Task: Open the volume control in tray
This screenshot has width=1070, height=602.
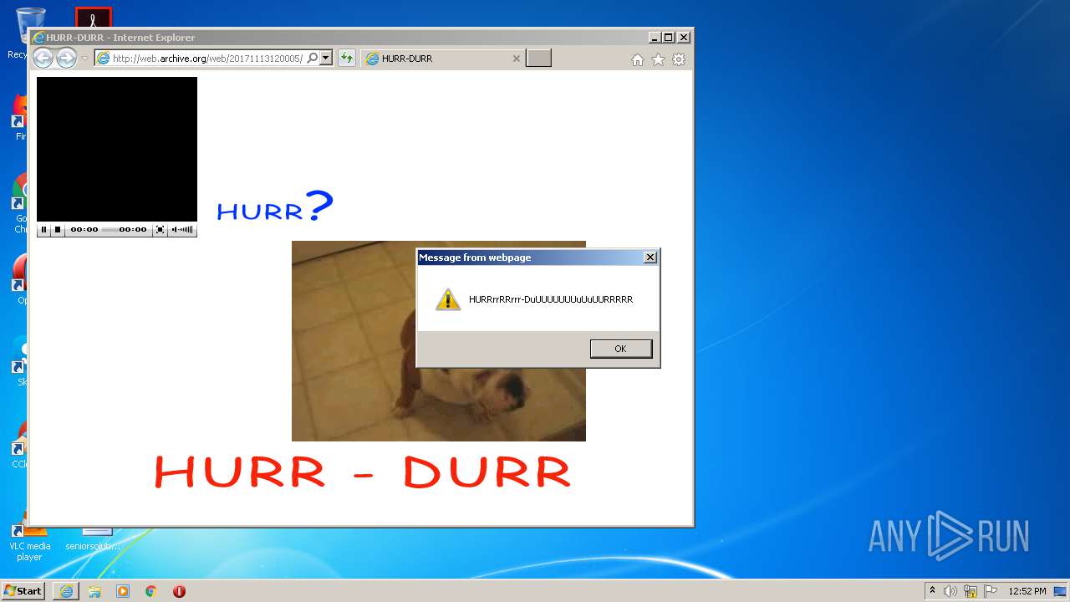Action: point(950,591)
